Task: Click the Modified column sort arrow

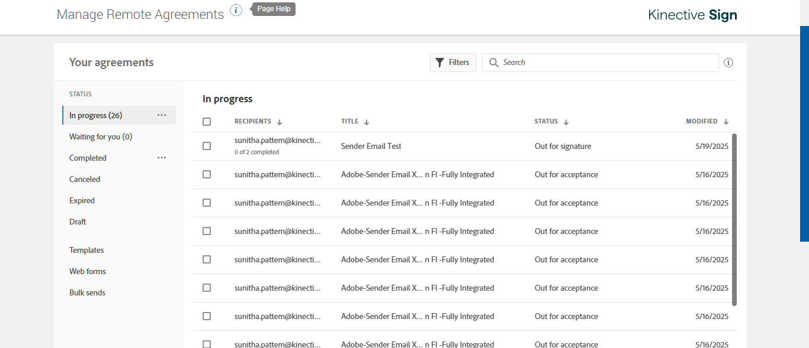Action: coord(726,122)
